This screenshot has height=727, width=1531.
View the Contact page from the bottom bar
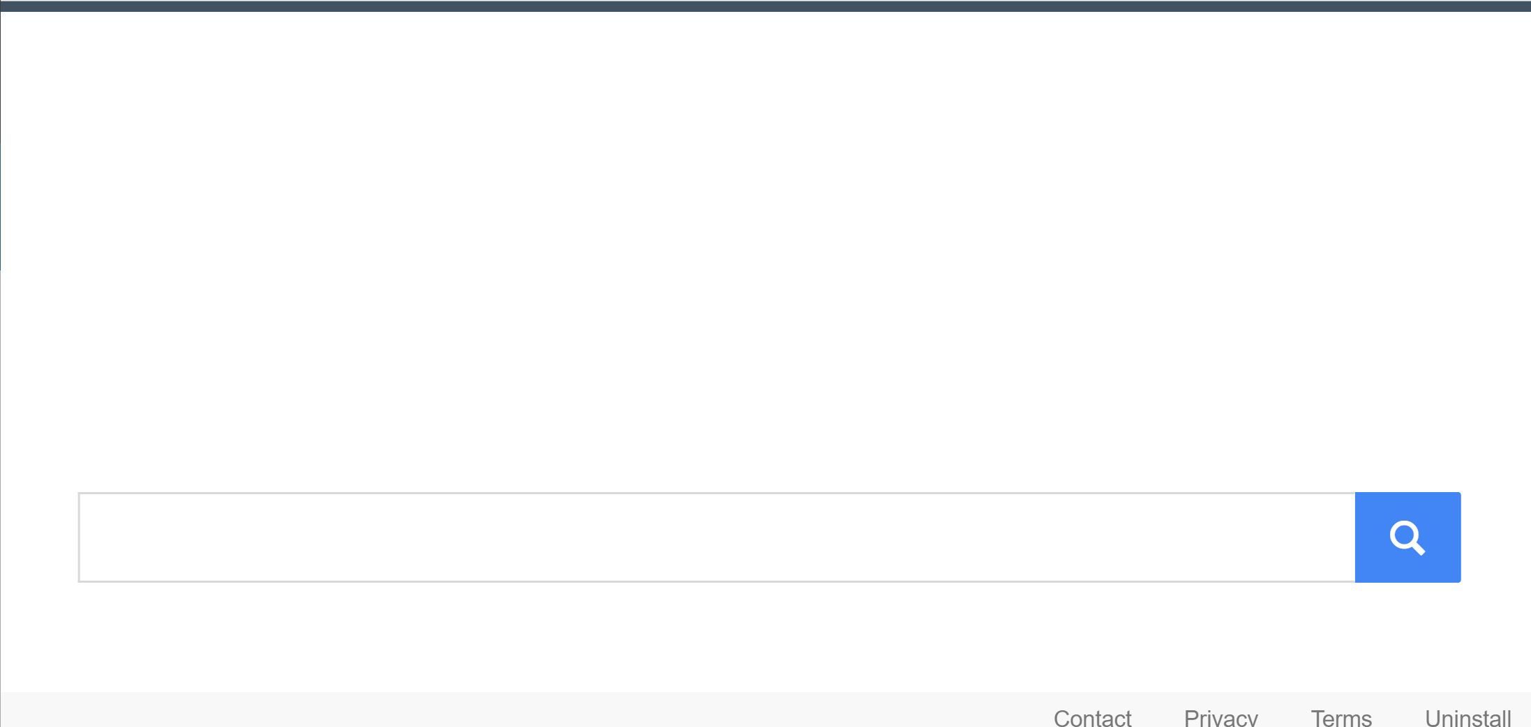(x=1092, y=717)
